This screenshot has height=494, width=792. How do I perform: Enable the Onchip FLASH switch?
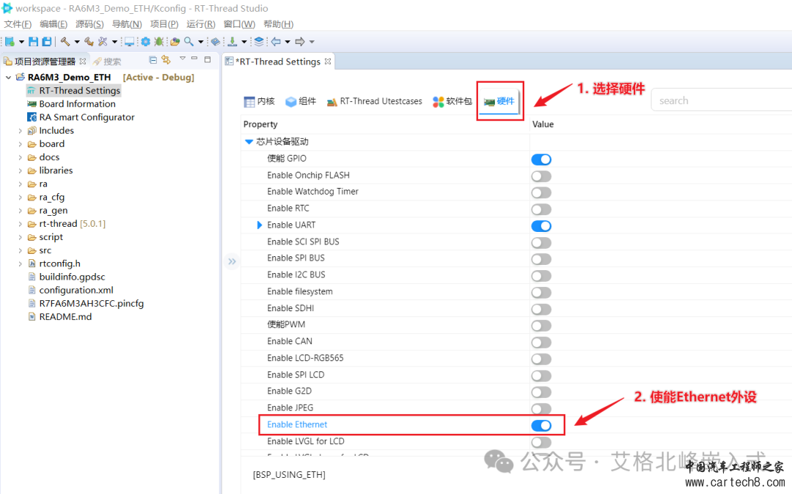pyautogui.click(x=541, y=176)
